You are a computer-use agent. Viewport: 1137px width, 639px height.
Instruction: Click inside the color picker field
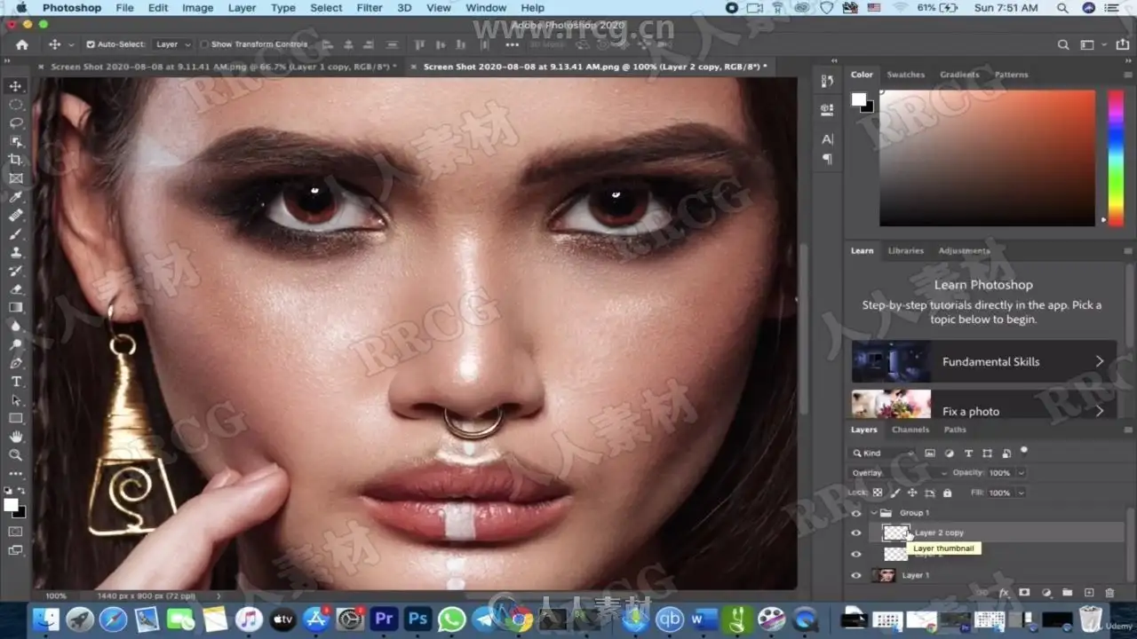987,157
